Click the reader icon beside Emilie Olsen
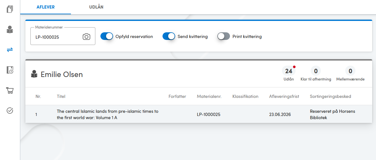 34,74
